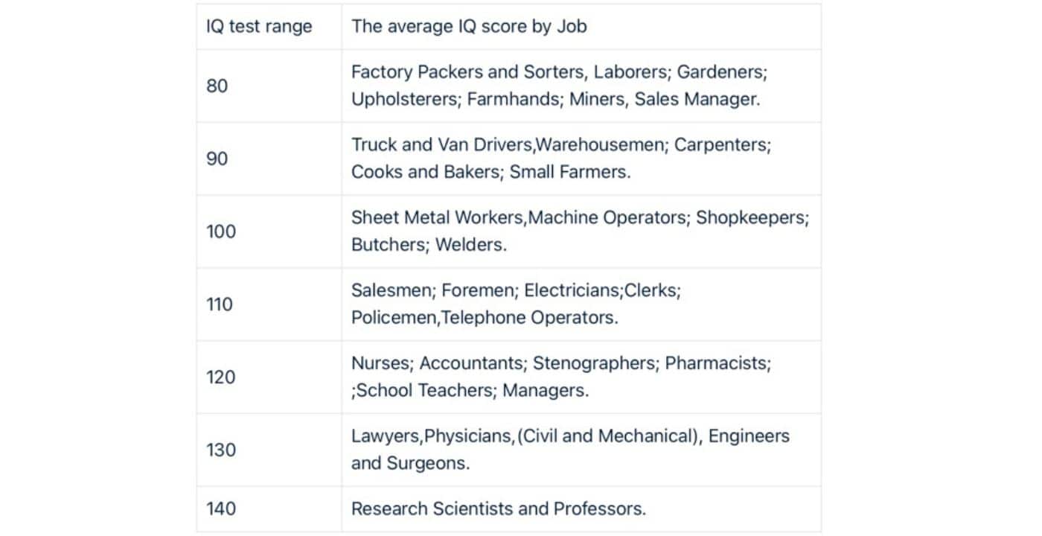Click the IQ value 110 cell
1042x536 pixels.
[269, 304]
